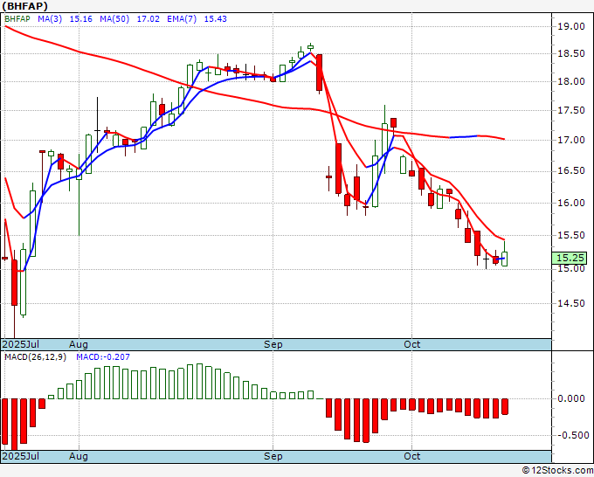Click the 18.50 price axis label
This screenshot has height=477, width=594.
click(x=571, y=53)
